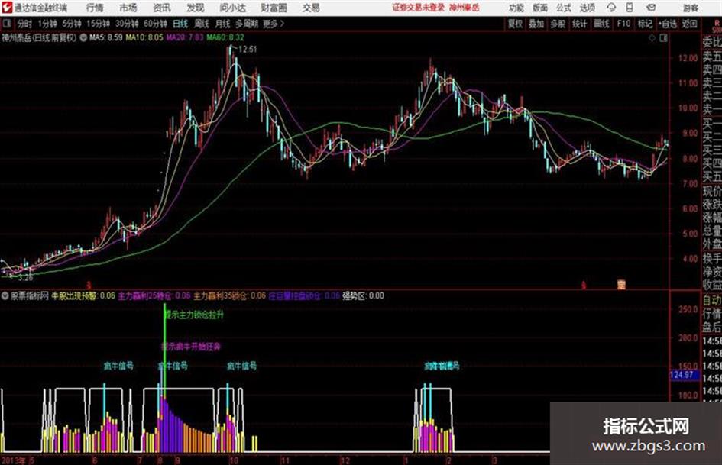Expand 股票指标网 sub-indicator dropdown arrow
This screenshot has width=722, height=465.
coord(5,296)
